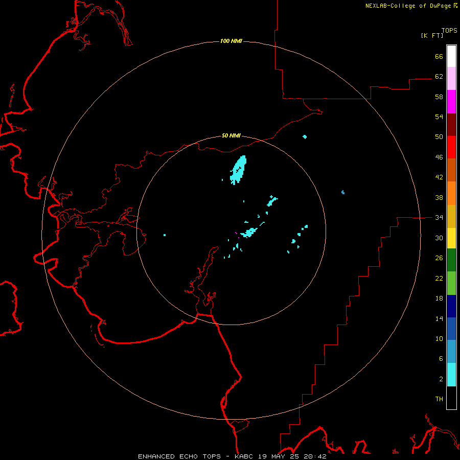460x460 pixels.
Task: Click the 22 value on the legend
Action: [439, 278]
